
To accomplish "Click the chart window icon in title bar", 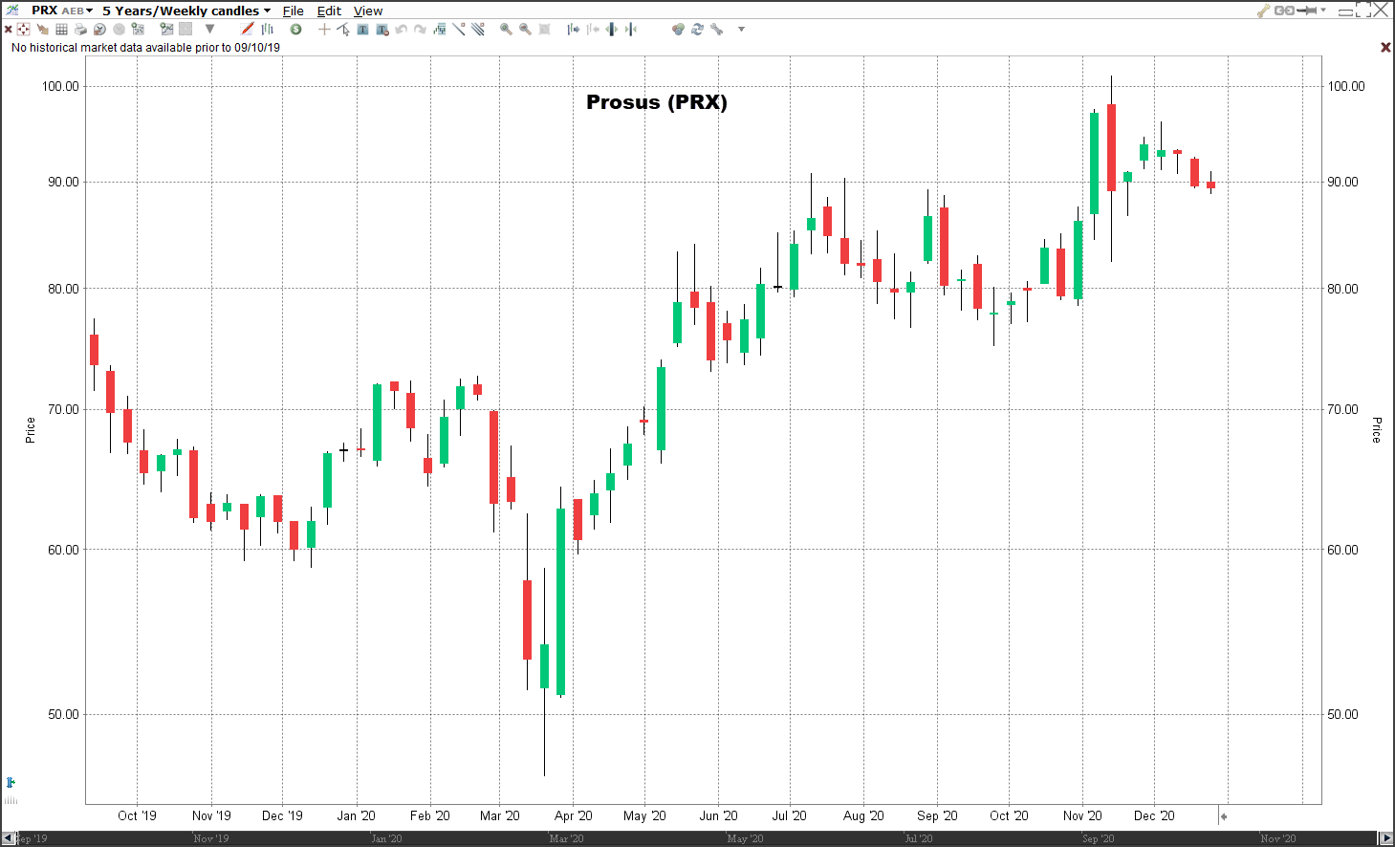I will tap(12, 11).
